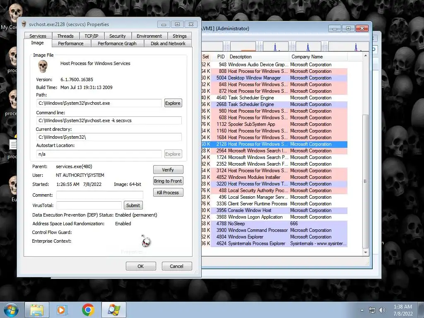The width and height of the screenshot is (424, 318).
Task: Switch to the Strings tab
Action: pyautogui.click(x=180, y=36)
